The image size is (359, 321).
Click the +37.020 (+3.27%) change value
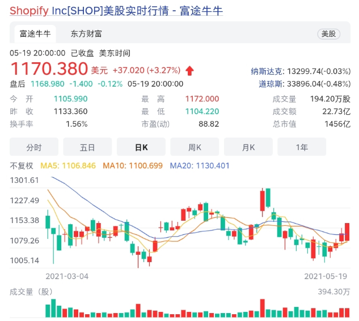pyautogui.click(x=146, y=70)
